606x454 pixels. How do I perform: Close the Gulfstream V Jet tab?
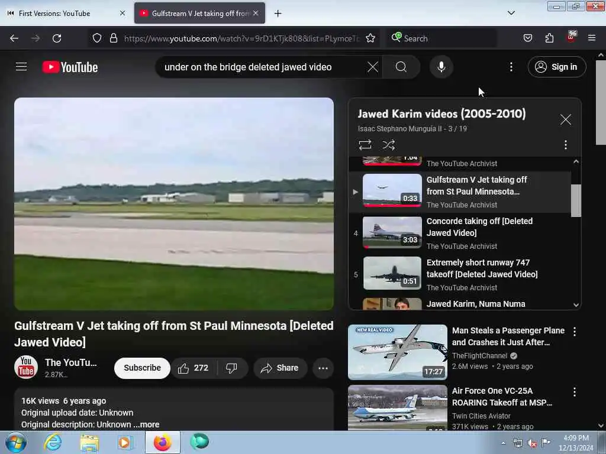tap(256, 14)
